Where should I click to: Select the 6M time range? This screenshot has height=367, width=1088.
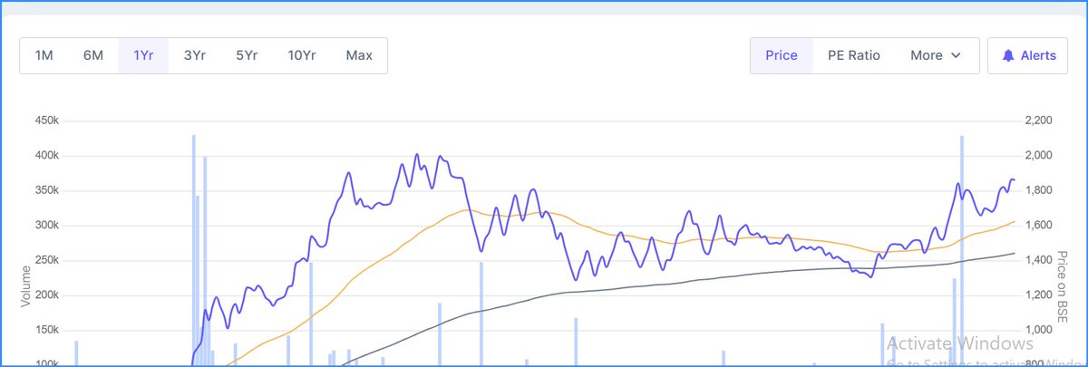click(93, 55)
